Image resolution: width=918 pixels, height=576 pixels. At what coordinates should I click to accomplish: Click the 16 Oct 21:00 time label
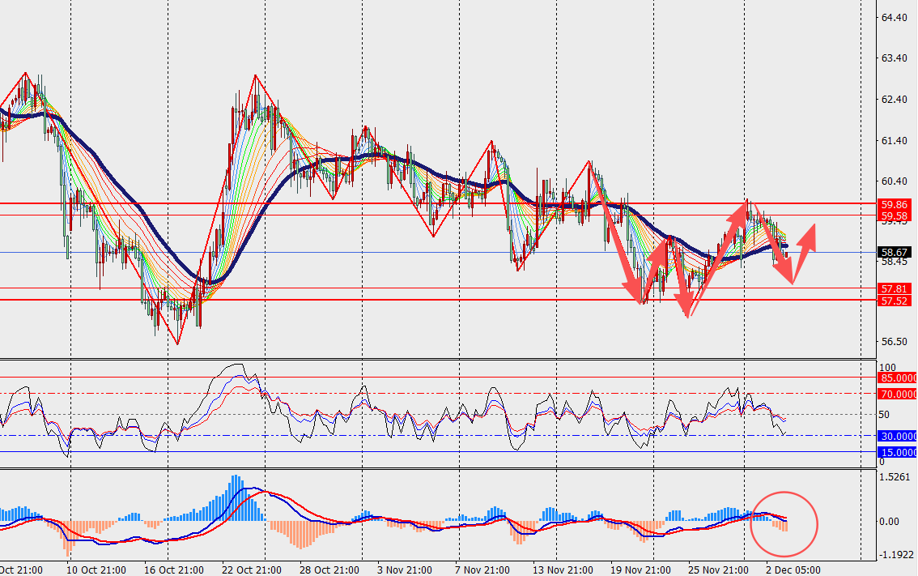click(172, 570)
